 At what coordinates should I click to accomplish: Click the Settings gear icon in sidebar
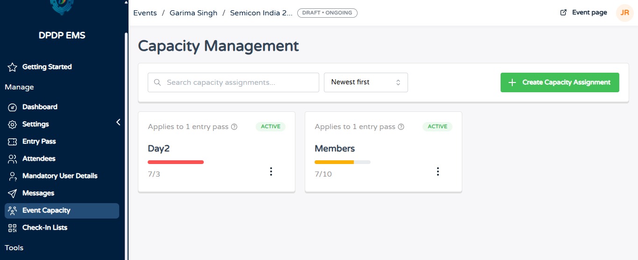pyautogui.click(x=13, y=124)
